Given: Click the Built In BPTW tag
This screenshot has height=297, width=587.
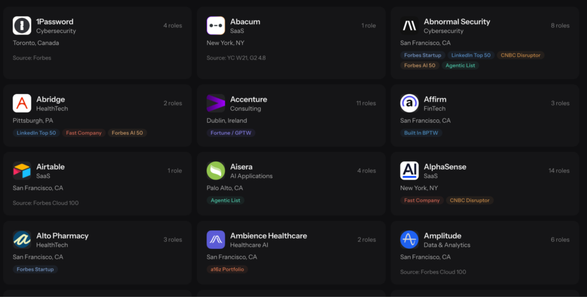Looking at the screenshot, I should (x=421, y=132).
